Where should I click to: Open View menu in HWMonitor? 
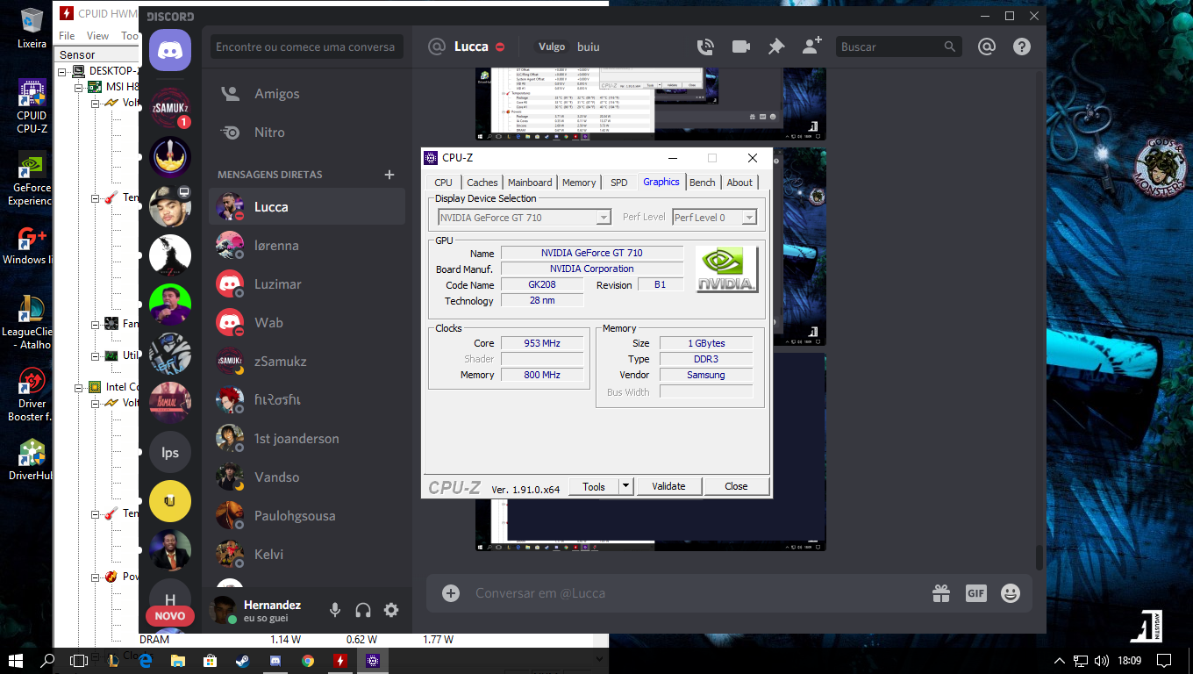(97, 36)
